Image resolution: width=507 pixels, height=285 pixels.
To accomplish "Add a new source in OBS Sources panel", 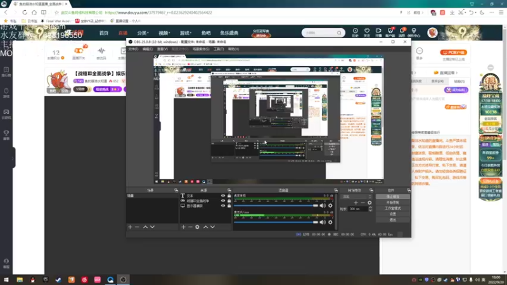I will pyautogui.click(x=183, y=227).
